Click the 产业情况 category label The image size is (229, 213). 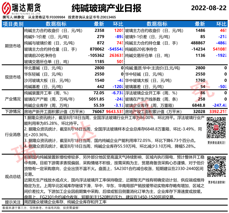[13, 99]
